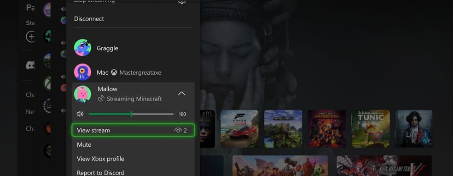The width and height of the screenshot is (453, 176).
Task: Click the eye viewers icon on View stream
Action: coord(178,131)
